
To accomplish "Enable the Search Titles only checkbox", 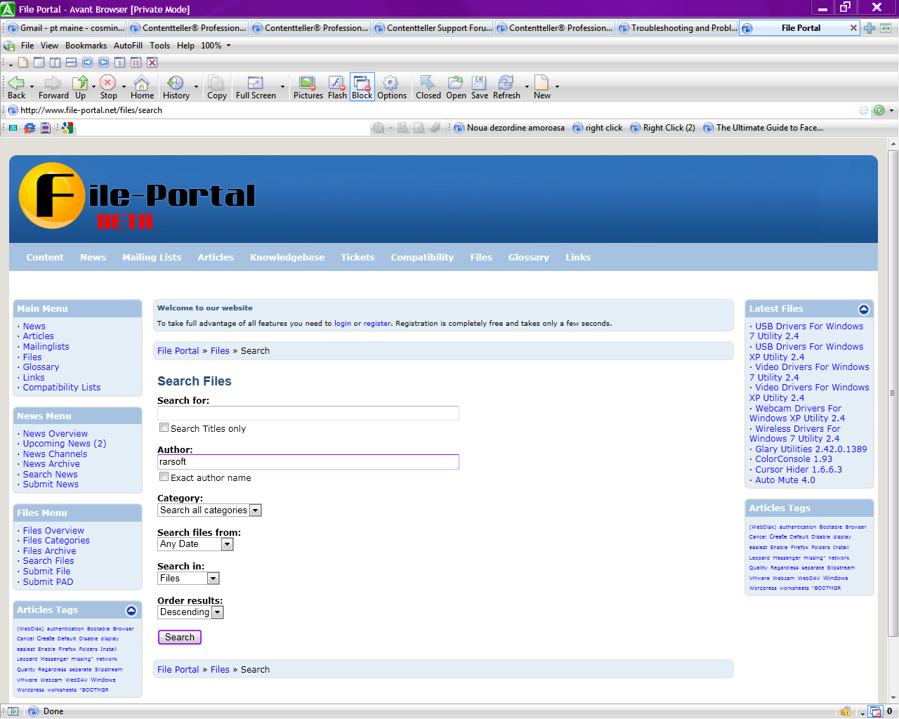I will [164, 428].
